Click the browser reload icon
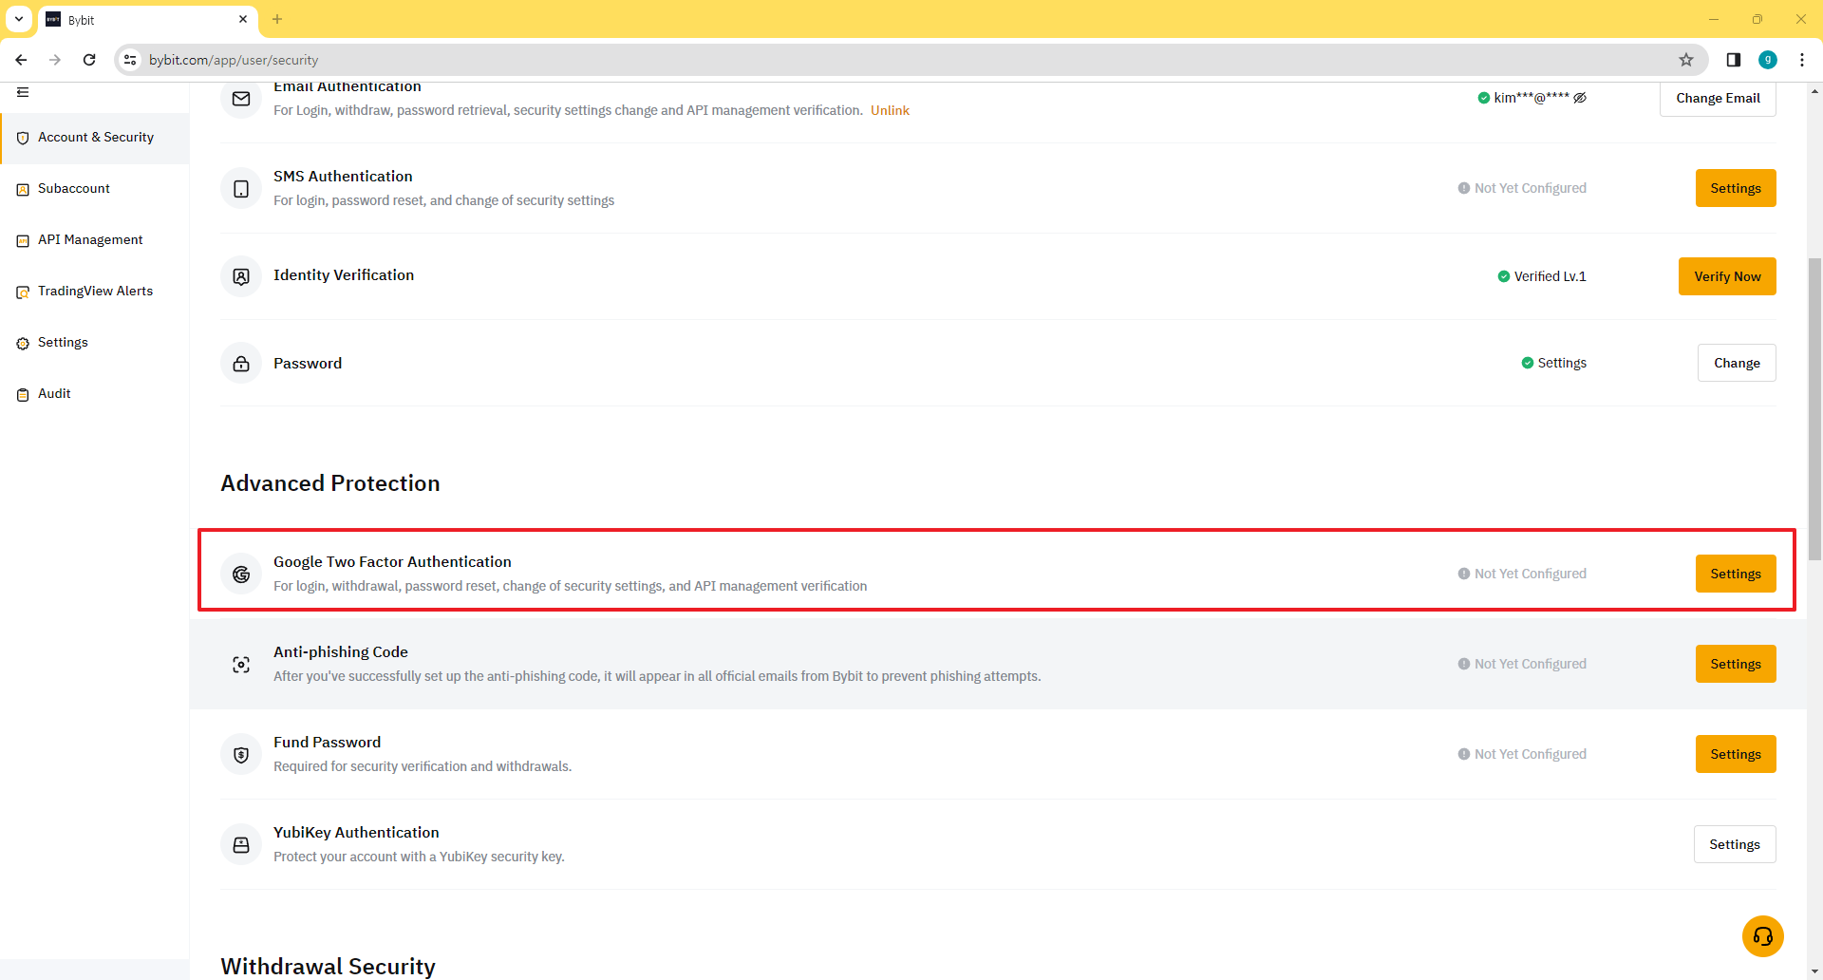 click(x=89, y=60)
